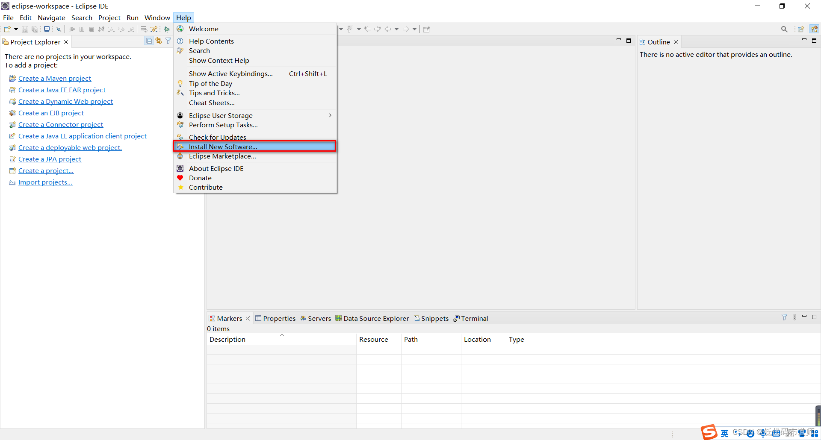The width and height of the screenshot is (821, 440).
Task: Choose About Eclipse IDE
Action: [255, 168]
